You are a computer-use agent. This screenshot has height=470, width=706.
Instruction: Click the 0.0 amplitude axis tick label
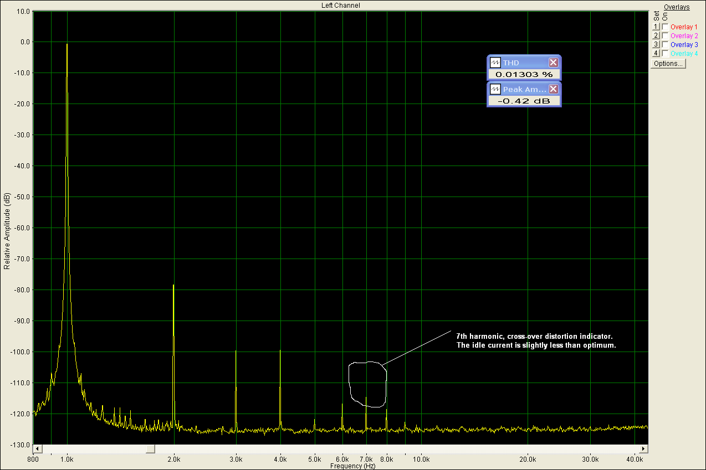(x=25, y=42)
